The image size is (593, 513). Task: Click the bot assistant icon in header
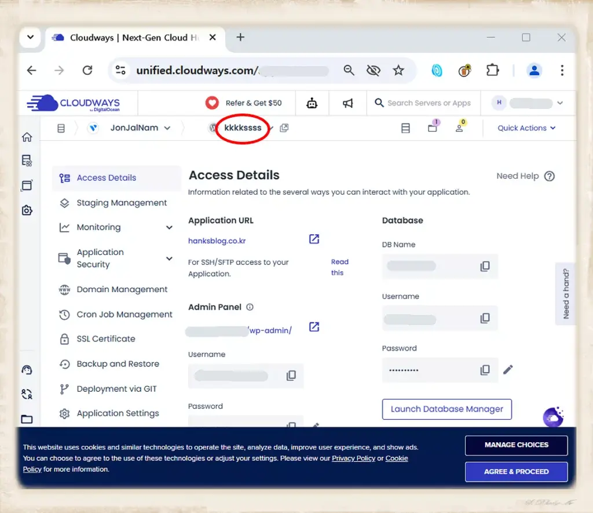point(312,103)
